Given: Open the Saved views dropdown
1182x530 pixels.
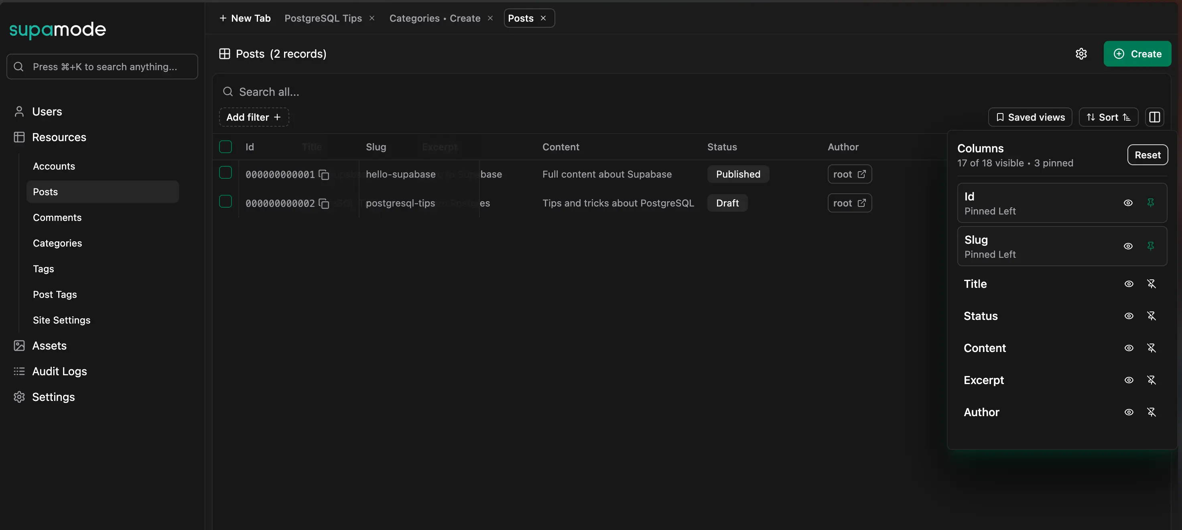Looking at the screenshot, I should point(1030,117).
